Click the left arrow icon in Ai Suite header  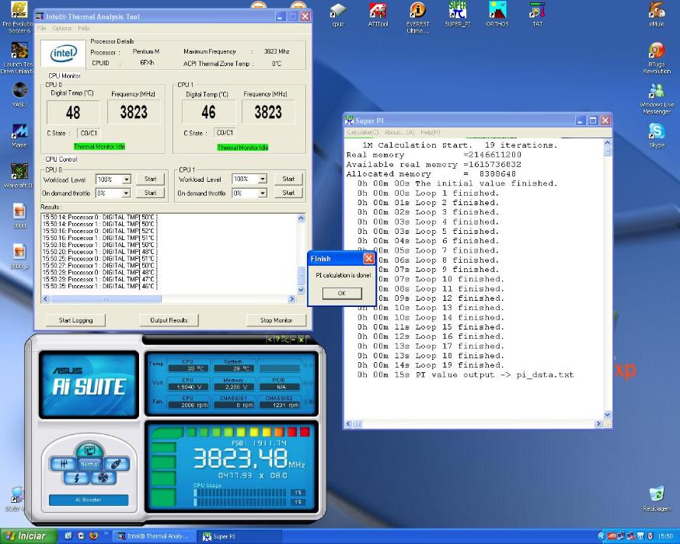point(270,340)
